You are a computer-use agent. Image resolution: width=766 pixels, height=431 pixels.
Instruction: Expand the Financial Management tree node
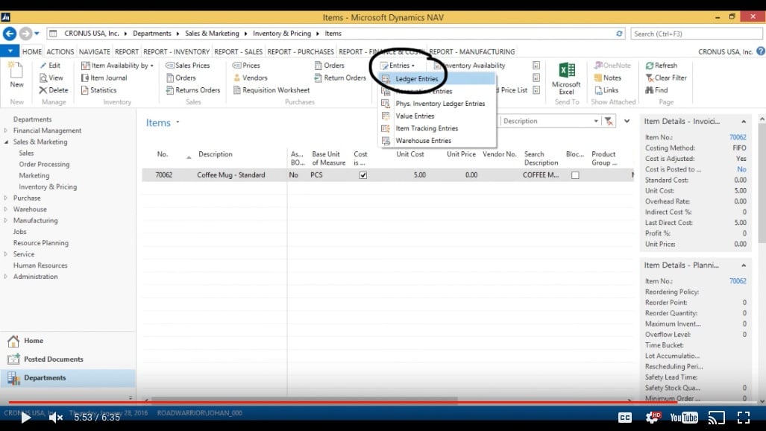coord(6,130)
